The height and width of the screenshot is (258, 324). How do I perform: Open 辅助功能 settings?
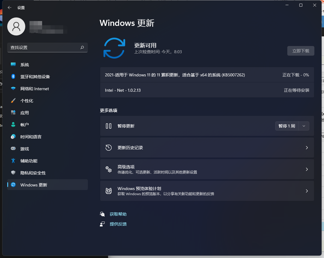48,161
